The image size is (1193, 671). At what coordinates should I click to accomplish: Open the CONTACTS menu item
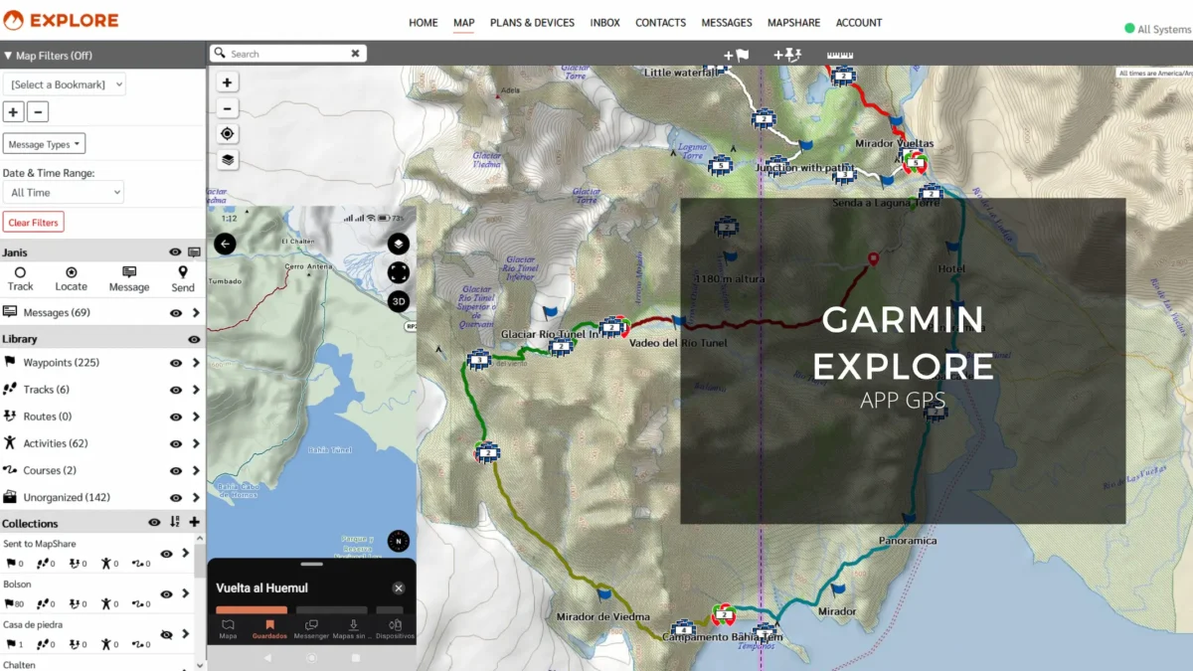[661, 22]
